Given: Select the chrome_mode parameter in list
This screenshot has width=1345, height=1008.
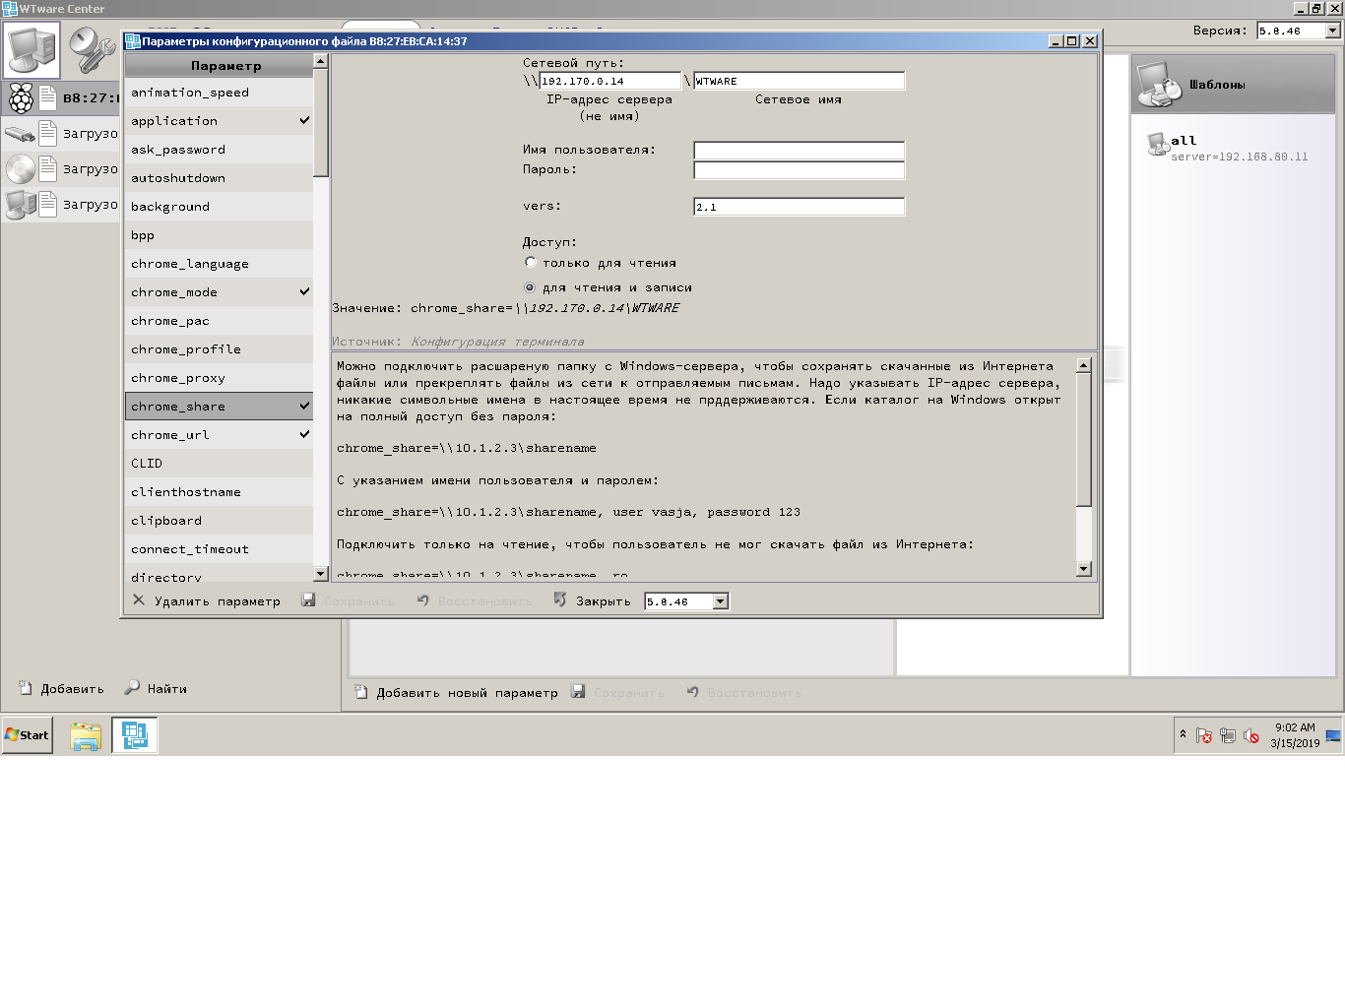Looking at the screenshot, I should (x=219, y=292).
